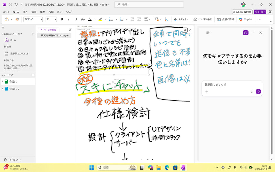Click the page sort icon
This screenshot has height=172, width=275.
pyautogui.click(x=70, y=30)
